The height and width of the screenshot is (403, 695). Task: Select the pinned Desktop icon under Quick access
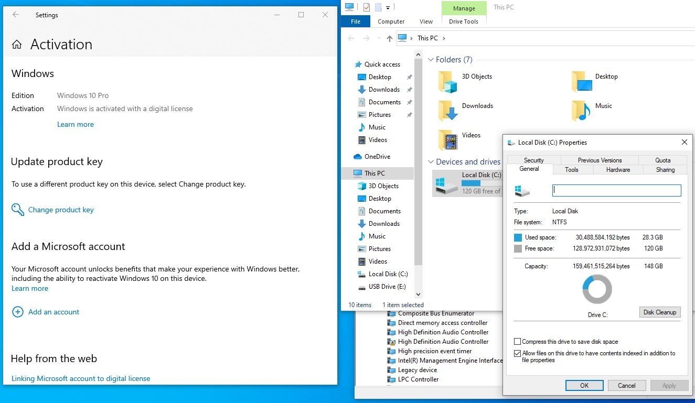[x=362, y=77]
